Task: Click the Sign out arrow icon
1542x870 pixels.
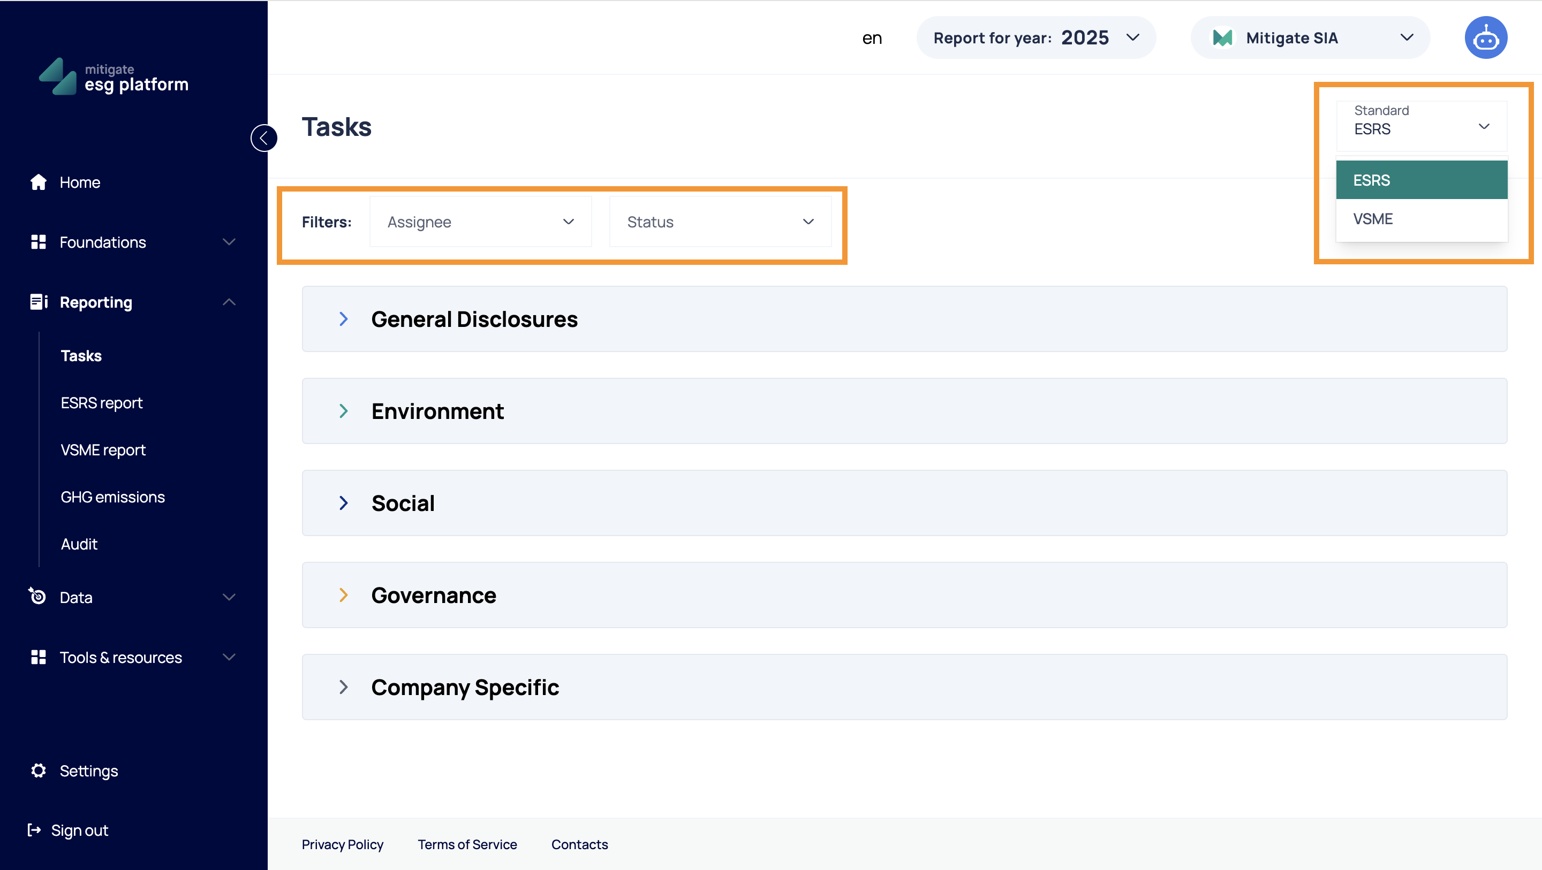Action: click(x=34, y=830)
